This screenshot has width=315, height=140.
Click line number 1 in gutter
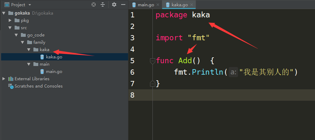[132, 15]
